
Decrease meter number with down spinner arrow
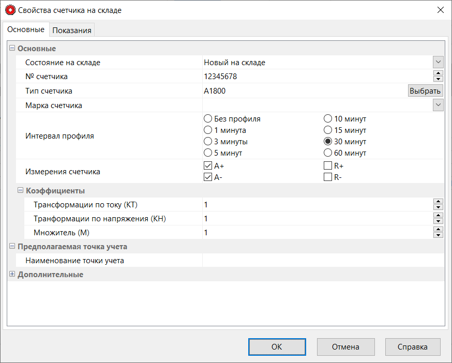point(438,79)
